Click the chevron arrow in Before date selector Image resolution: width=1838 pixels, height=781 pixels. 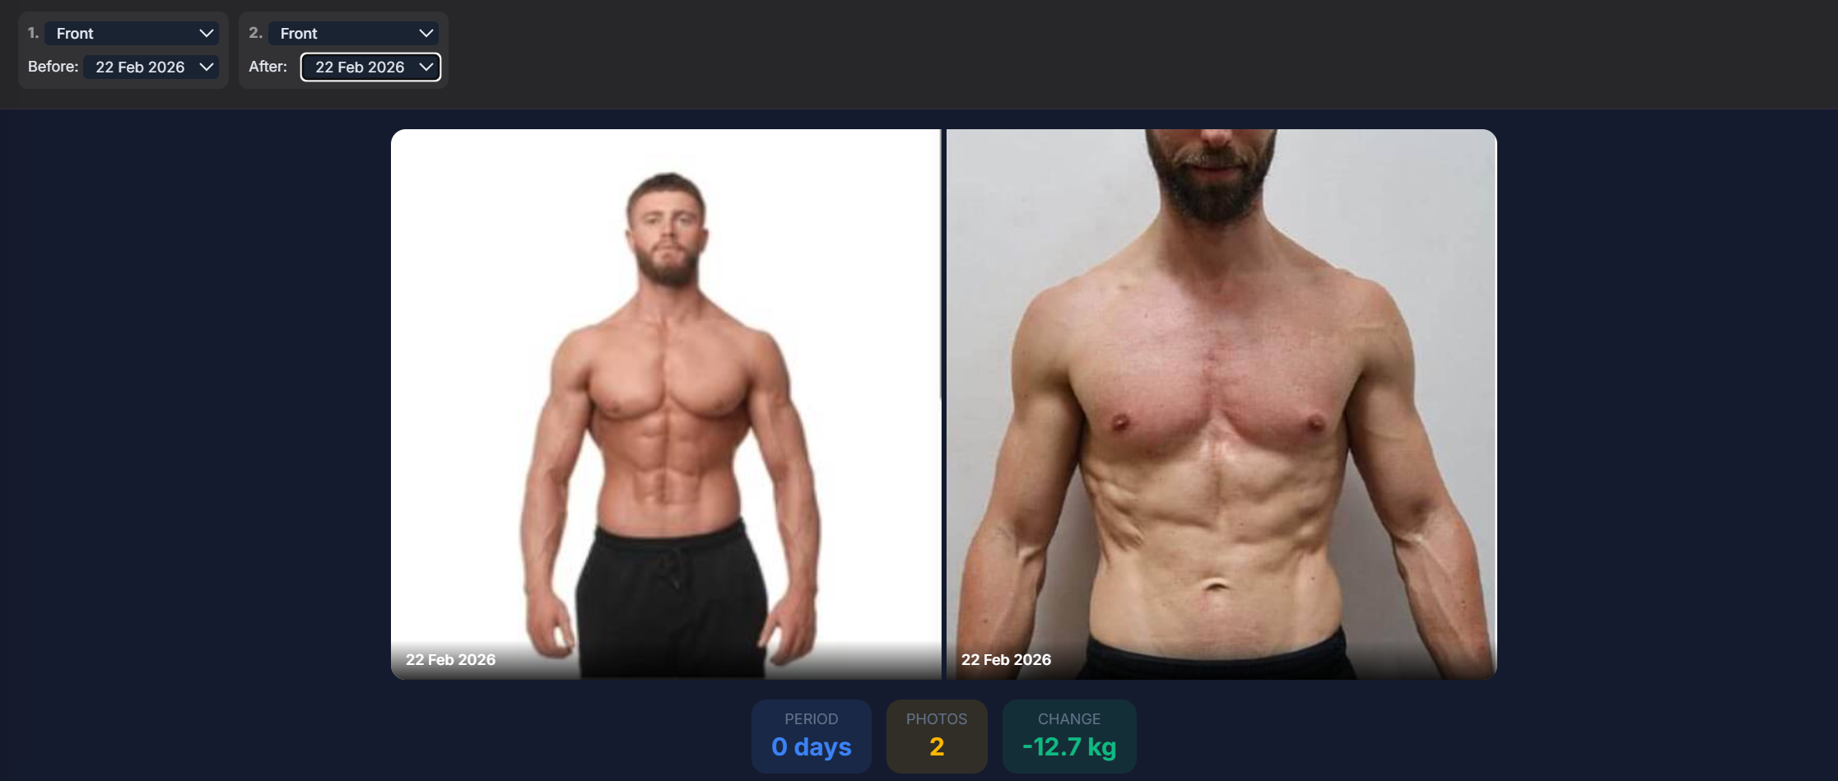pos(206,67)
